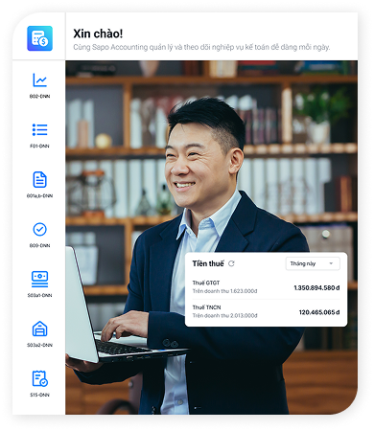
Task: Click text Trên doanh thu 1.623.000đ
Action: coord(224,291)
